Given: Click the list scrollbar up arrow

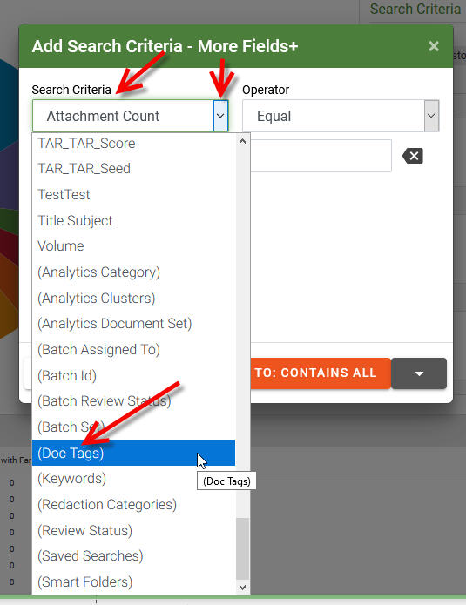Looking at the screenshot, I should click(x=242, y=141).
